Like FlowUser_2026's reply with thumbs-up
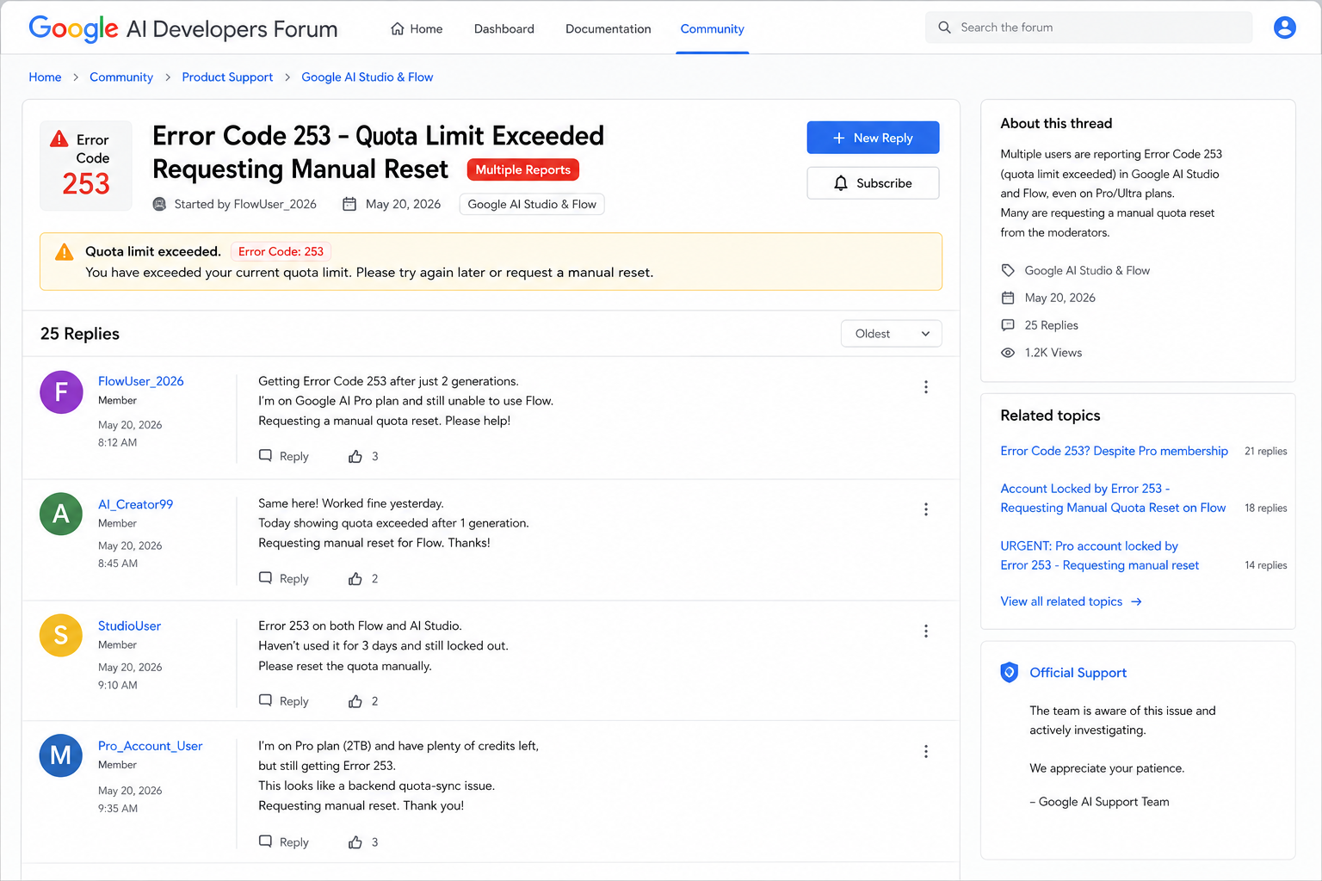The image size is (1322, 881). pyautogui.click(x=355, y=456)
